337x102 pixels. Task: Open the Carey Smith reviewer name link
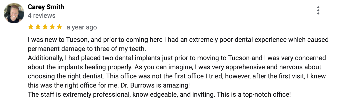46,7
